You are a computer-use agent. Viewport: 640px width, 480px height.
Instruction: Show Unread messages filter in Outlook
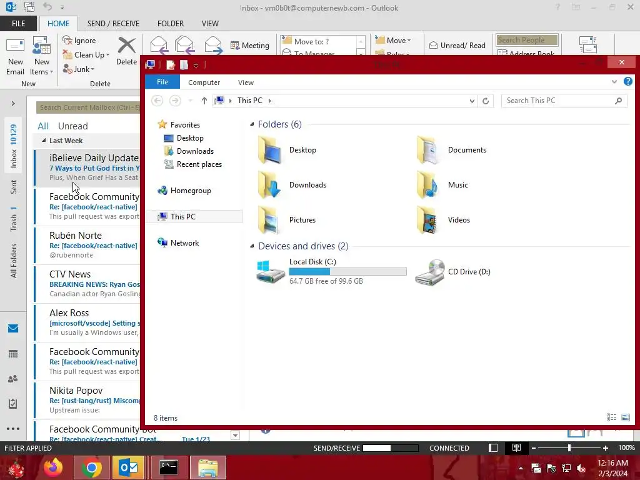(72, 126)
